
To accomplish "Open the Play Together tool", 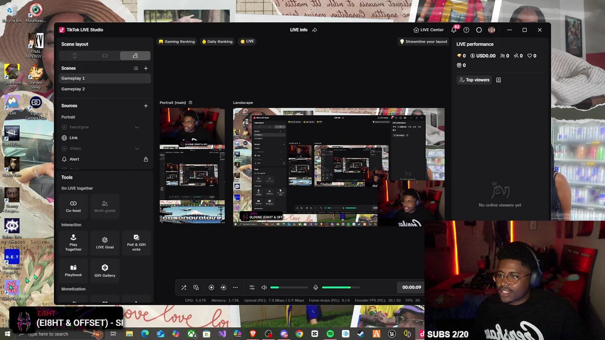I will tap(73, 243).
